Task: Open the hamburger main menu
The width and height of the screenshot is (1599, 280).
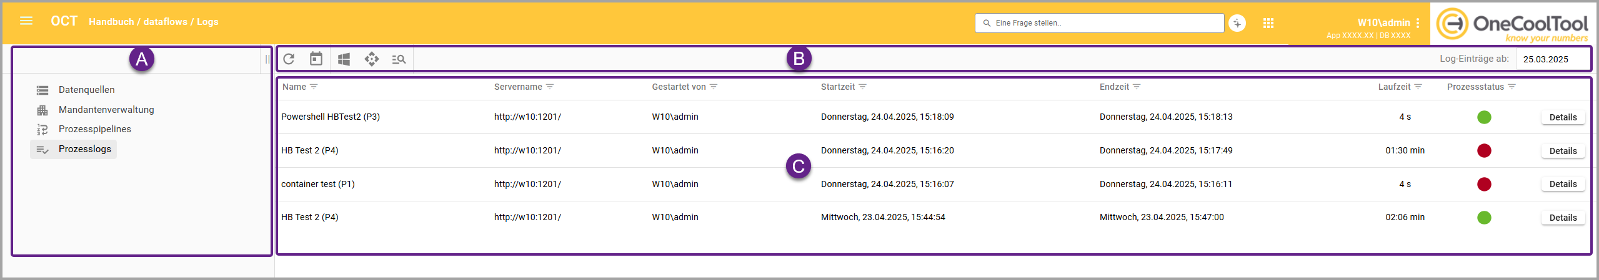Action: (26, 21)
